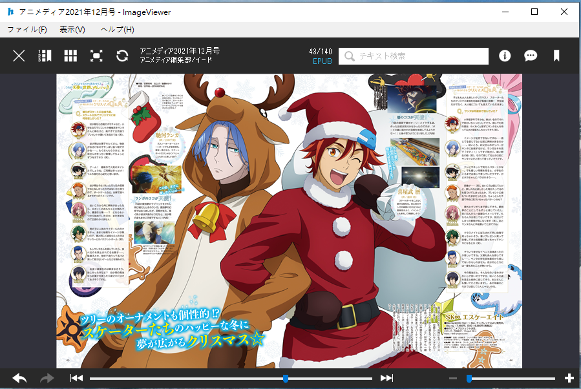Click the title アニメディア2021年12月号 in toolbar
Viewport: 581px width, 389px height.
click(x=180, y=51)
